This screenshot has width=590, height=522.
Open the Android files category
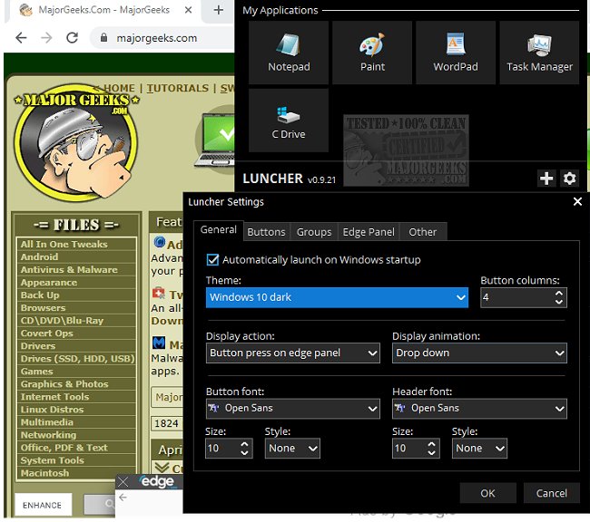(x=76, y=257)
